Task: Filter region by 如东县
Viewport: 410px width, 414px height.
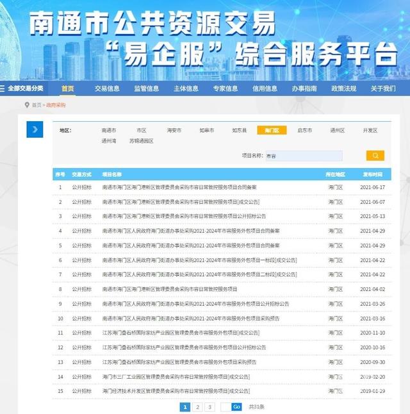Action: [240, 131]
